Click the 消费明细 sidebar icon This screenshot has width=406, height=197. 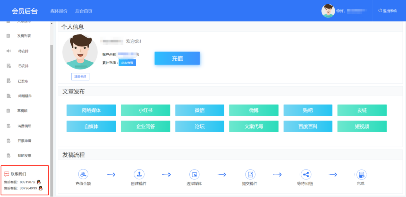[8, 126]
